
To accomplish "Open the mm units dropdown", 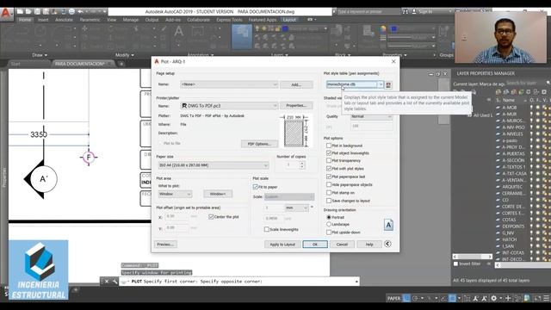I will pyautogui.click(x=296, y=208).
